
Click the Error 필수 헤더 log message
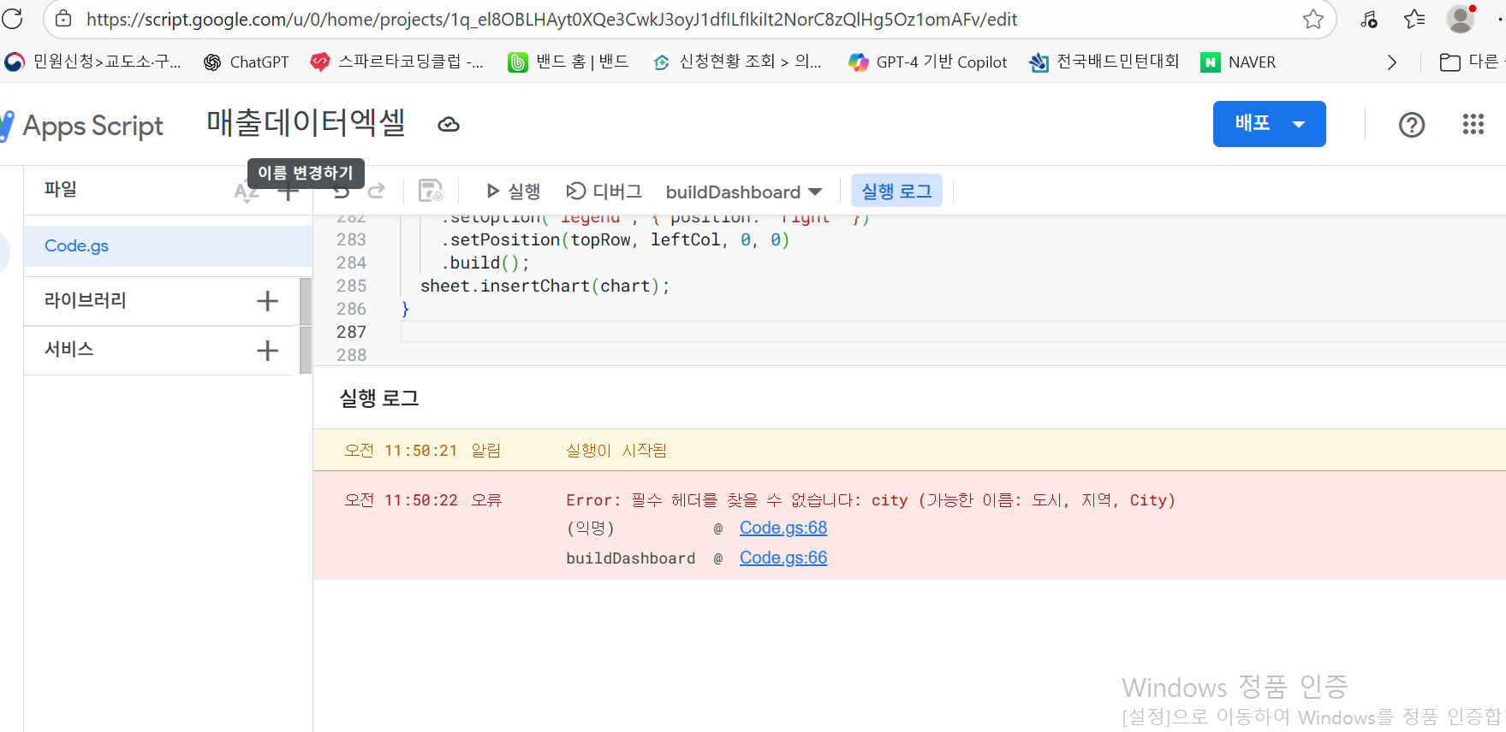coord(871,500)
